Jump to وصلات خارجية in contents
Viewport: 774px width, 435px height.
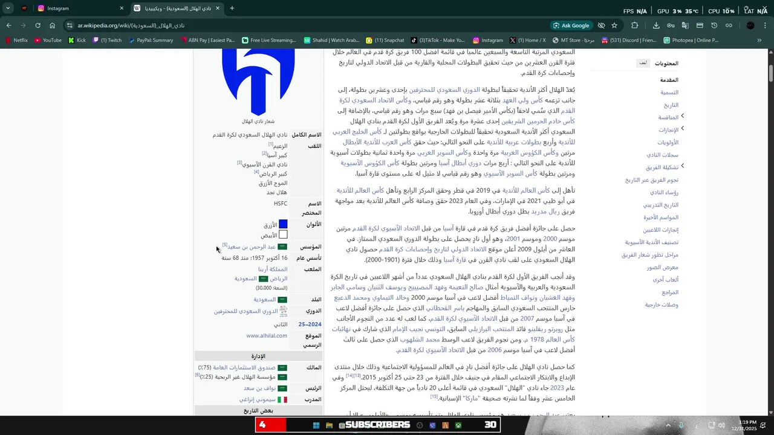click(662, 304)
